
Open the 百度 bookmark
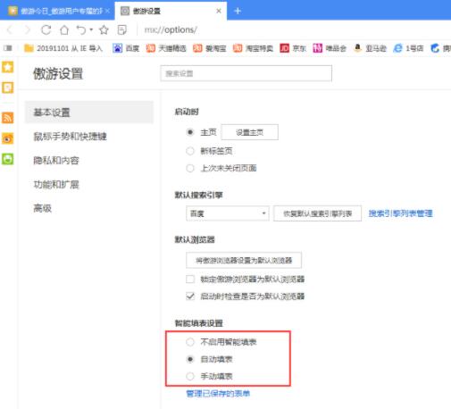(x=126, y=48)
